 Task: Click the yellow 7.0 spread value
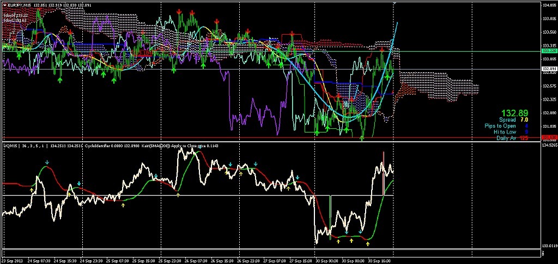coord(524,120)
